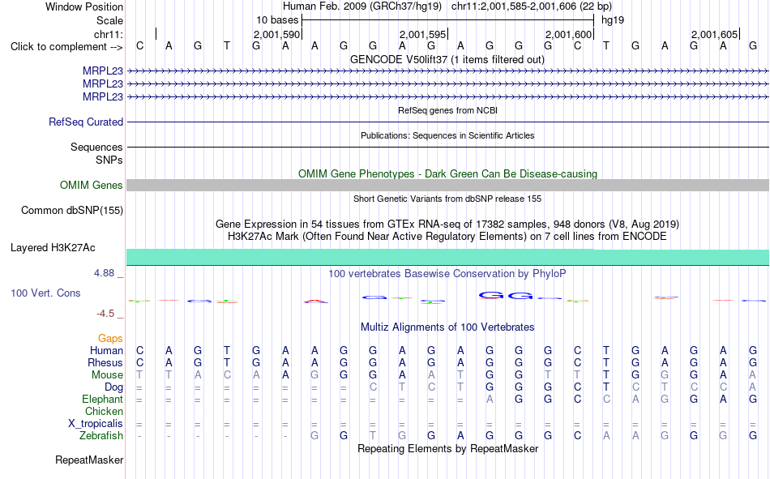Open GENCODE V50lift37 track title
The width and height of the screenshot is (770, 479).
pyautogui.click(x=447, y=59)
